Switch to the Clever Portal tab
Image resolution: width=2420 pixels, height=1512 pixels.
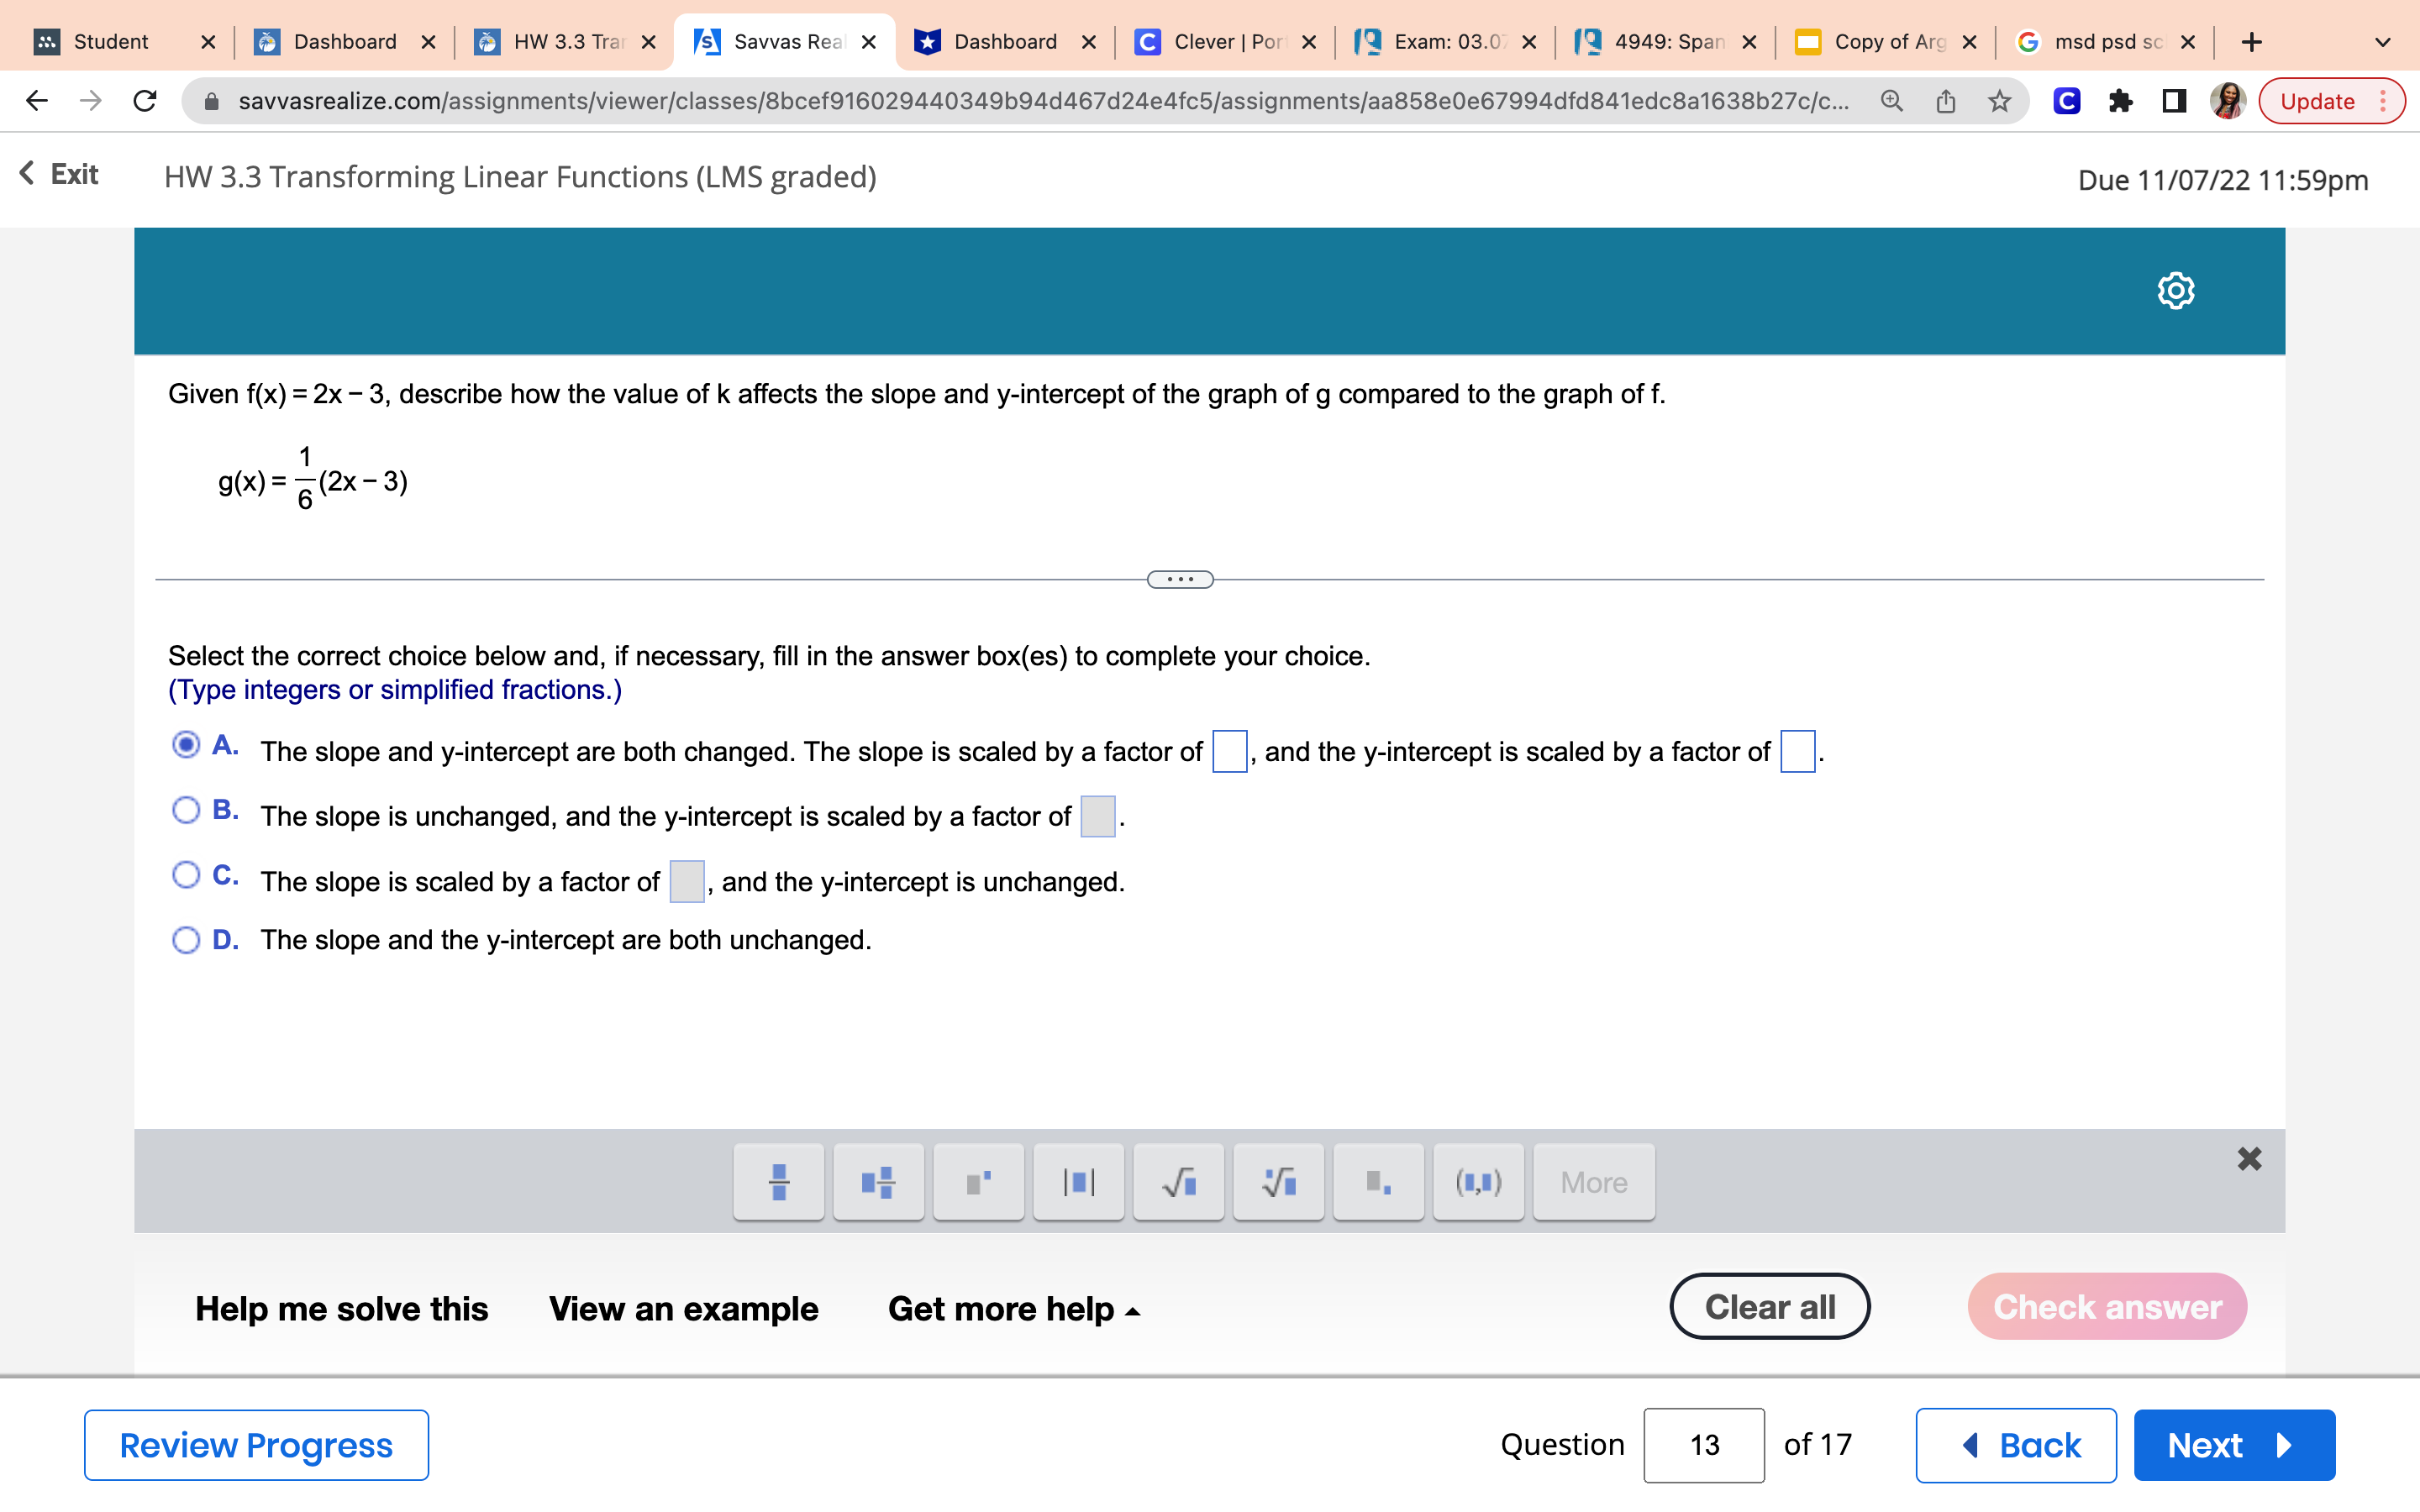[1227, 42]
